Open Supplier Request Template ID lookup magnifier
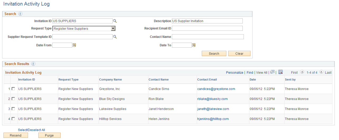This screenshot has width=339, height=140. pos(115,37)
